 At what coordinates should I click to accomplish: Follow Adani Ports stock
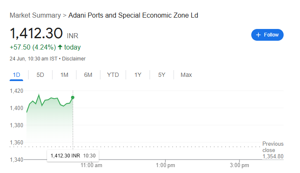click(267, 35)
